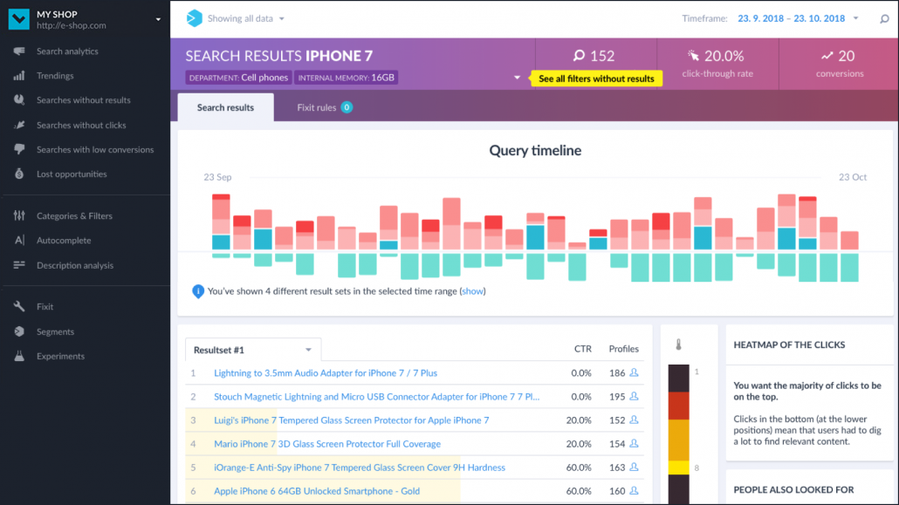Click the 60.0% CTR value for iOrange-E row
This screenshot has height=505, width=899.
(579, 467)
